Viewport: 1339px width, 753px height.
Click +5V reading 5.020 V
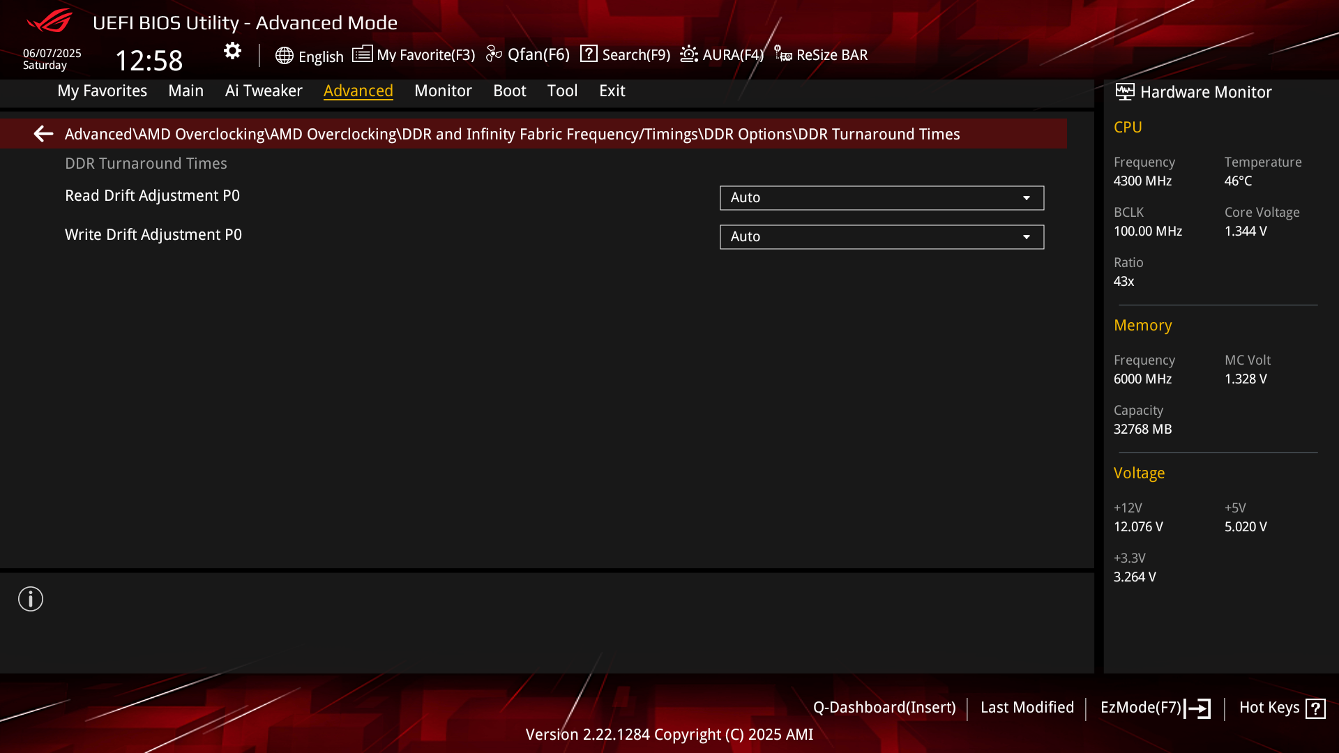1246,527
